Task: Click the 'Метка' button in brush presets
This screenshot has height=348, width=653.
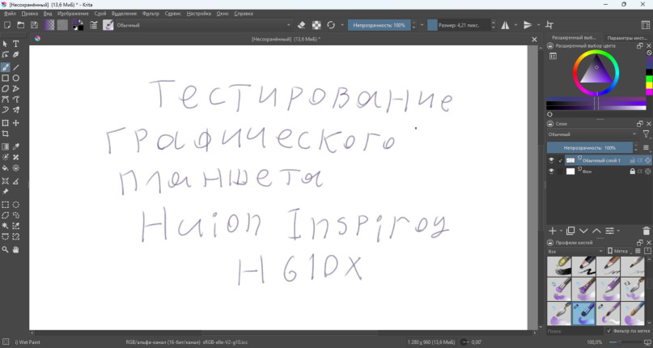Action: click(x=617, y=251)
